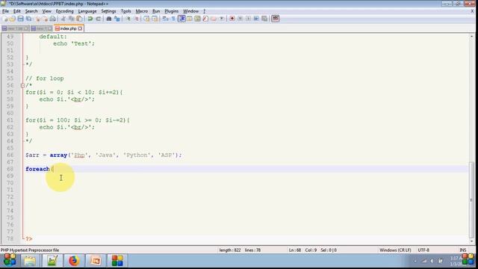Open the Window menu

pos(191,11)
